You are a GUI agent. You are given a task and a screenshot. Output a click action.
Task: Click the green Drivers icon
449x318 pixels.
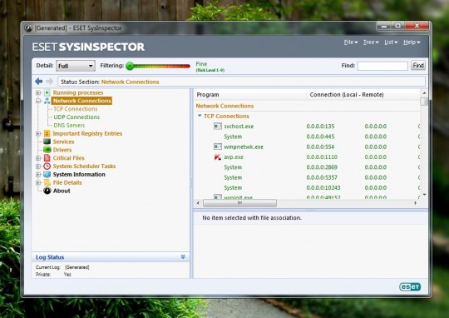click(x=47, y=150)
